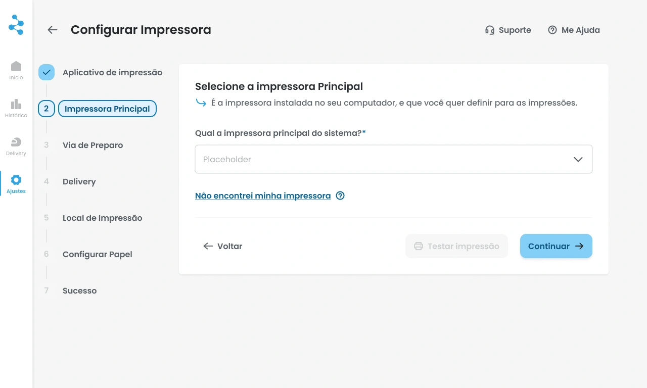The image size is (647, 388).
Task: Click the back arrow beside Configurar Impressora
Action: [53, 30]
